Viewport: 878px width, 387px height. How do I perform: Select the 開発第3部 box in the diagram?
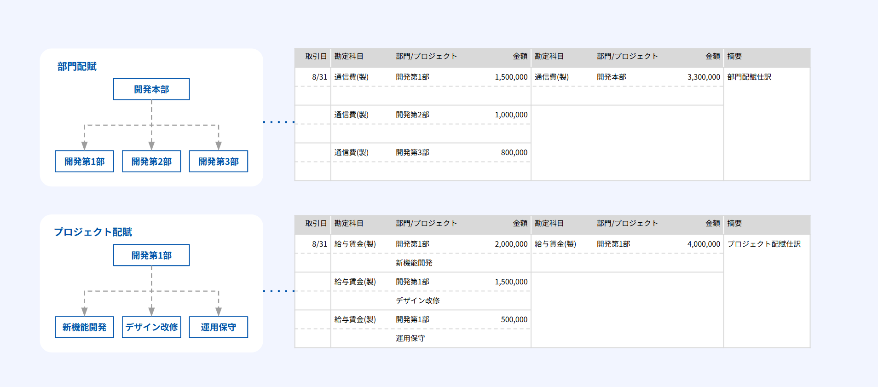pos(219,162)
